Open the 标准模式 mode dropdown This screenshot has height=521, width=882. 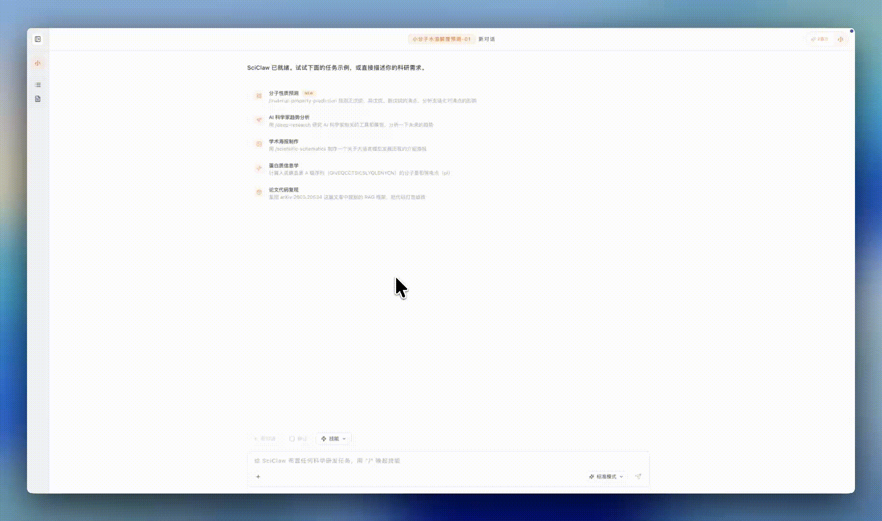606,477
